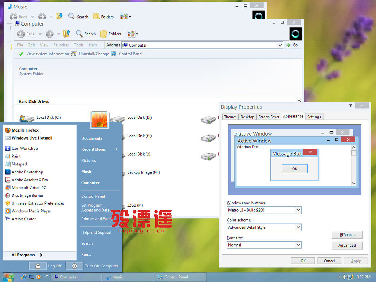The width and height of the screenshot is (376, 282).
Task: Click the Log Off lock icon
Action: pos(38,266)
